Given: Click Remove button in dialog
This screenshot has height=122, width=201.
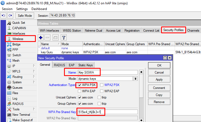Looking at the screenshot, I should click(159, 102).
